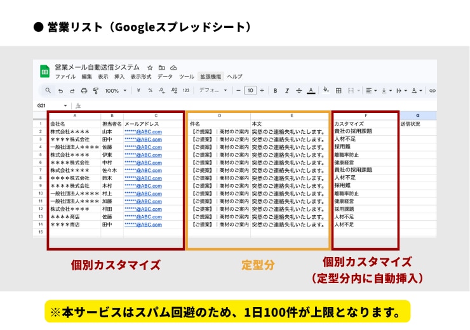Format as currency with ¥ button
Viewport: 470px width, 330px height.
[138, 90]
